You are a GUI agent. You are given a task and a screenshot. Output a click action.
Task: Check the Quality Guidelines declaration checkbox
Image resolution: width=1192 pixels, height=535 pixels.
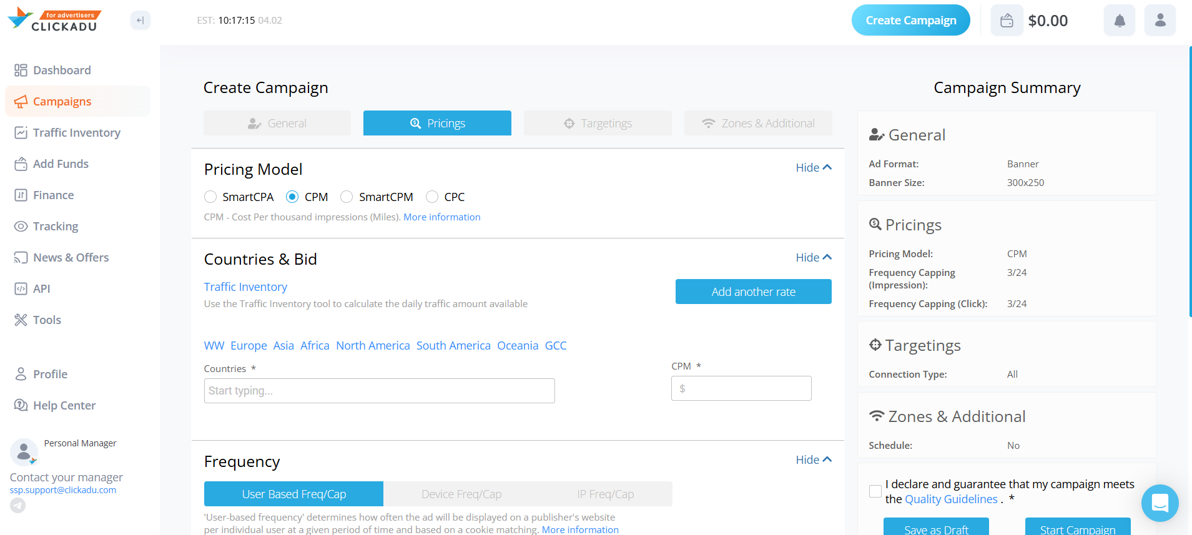875,491
